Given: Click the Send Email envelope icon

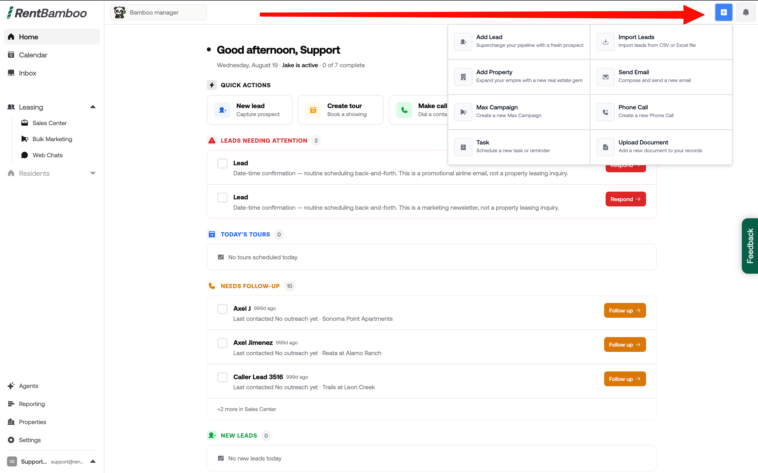Looking at the screenshot, I should click(x=605, y=77).
